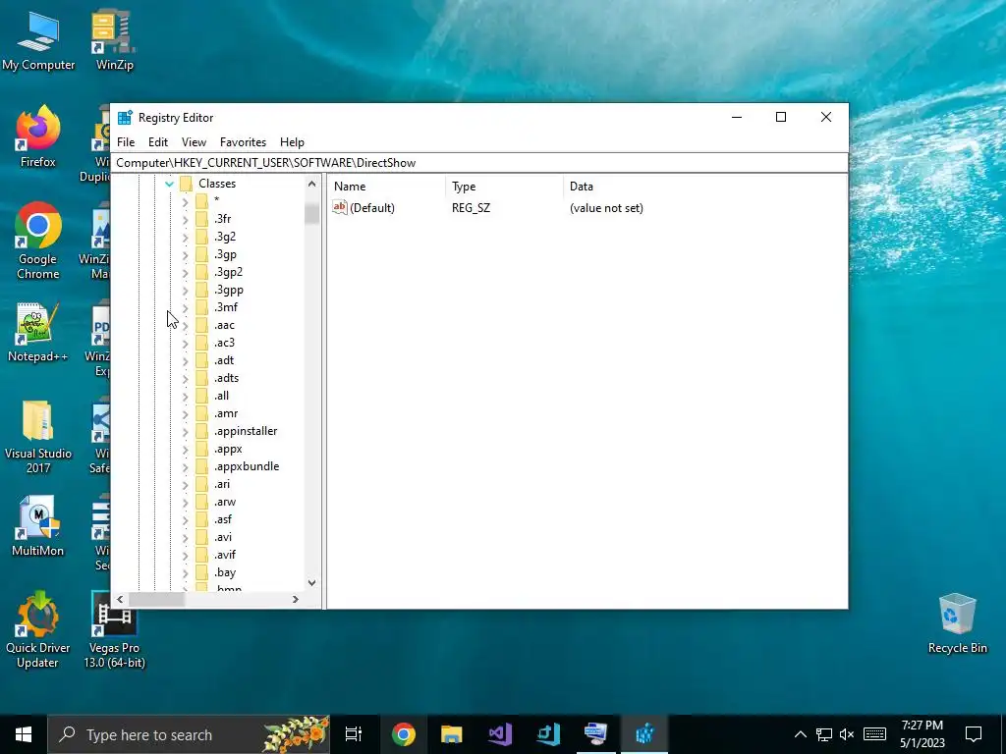1006x754 pixels.
Task: Open the My Computer desktop icon
Action: pyautogui.click(x=38, y=40)
